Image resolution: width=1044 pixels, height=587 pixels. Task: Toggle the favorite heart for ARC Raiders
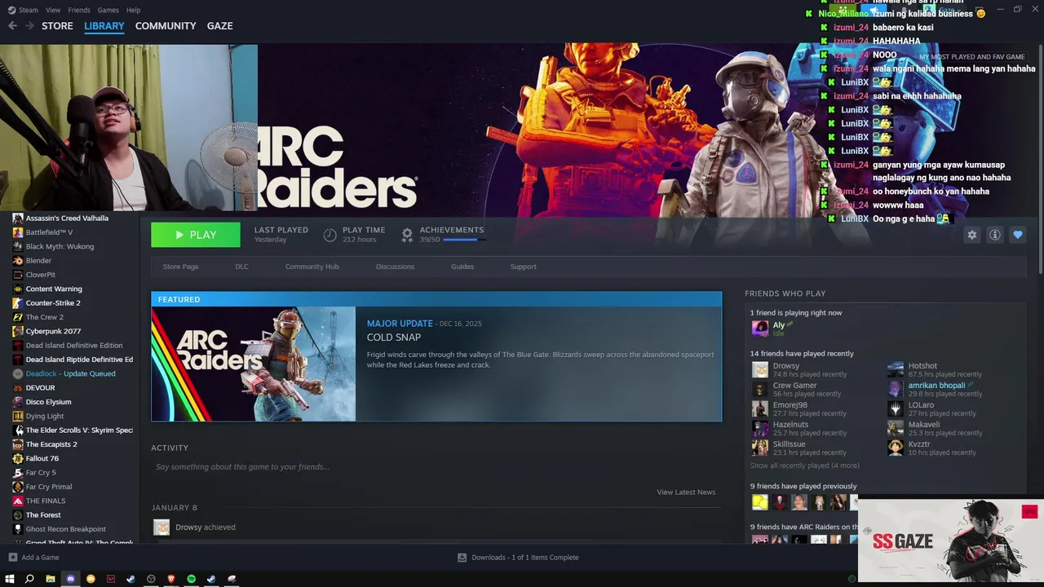pyautogui.click(x=1018, y=235)
